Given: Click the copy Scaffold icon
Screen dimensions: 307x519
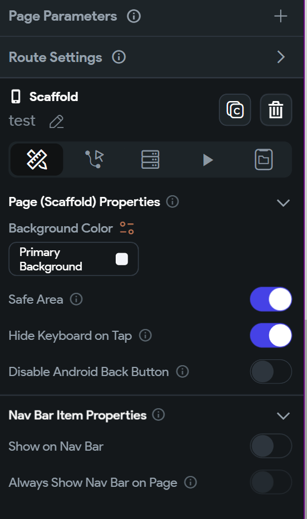Looking at the screenshot, I should point(235,110).
